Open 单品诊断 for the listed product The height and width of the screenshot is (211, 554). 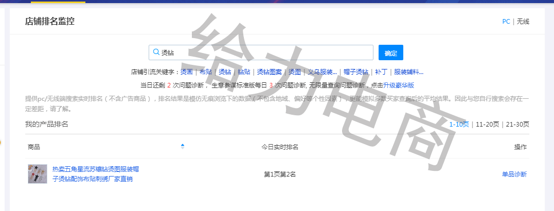[x=514, y=174]
